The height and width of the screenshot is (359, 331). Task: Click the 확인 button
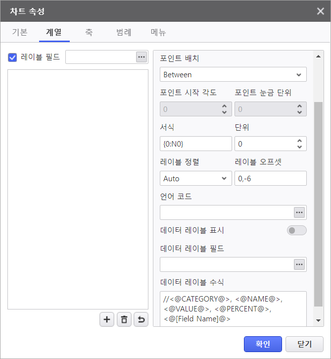point(263,344)
